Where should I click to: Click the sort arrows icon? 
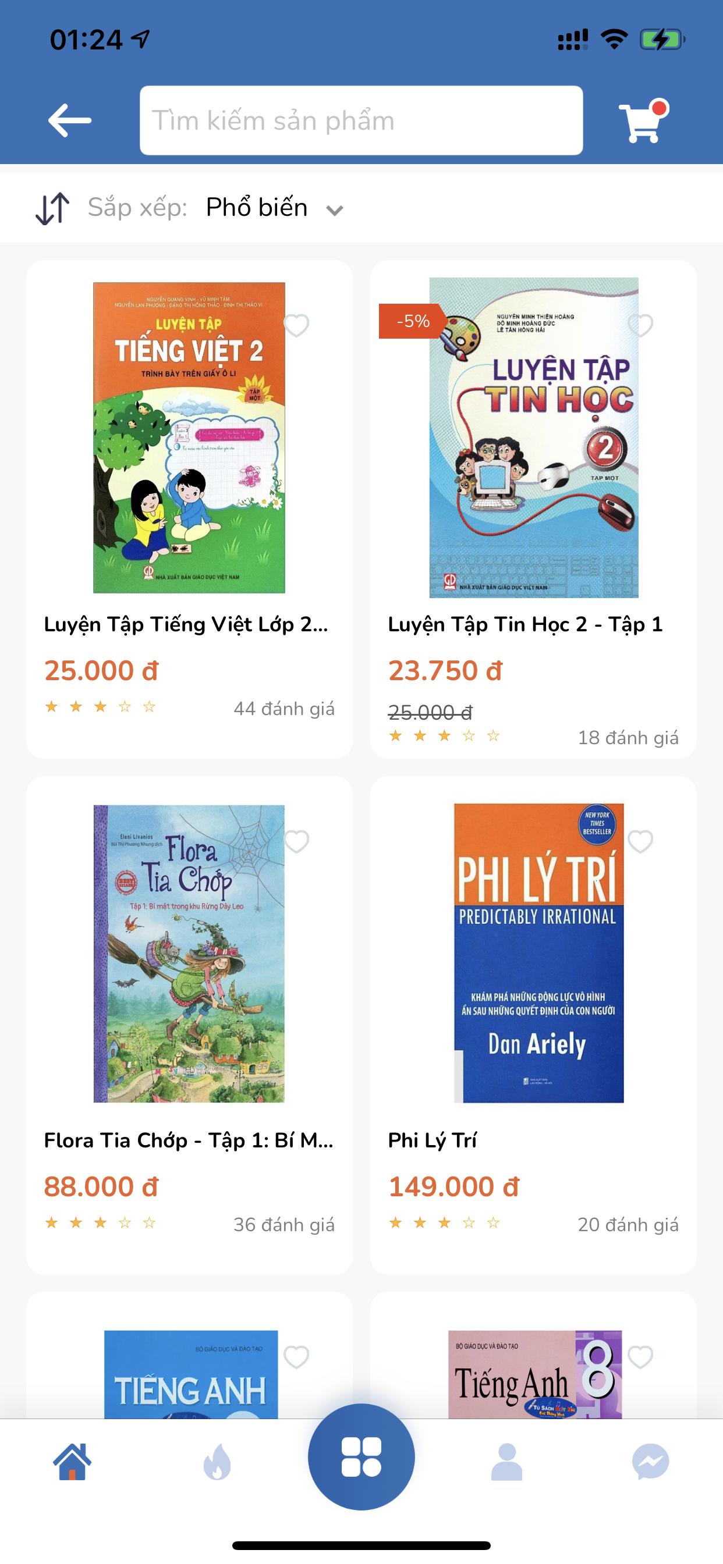[x=52, y=208]
